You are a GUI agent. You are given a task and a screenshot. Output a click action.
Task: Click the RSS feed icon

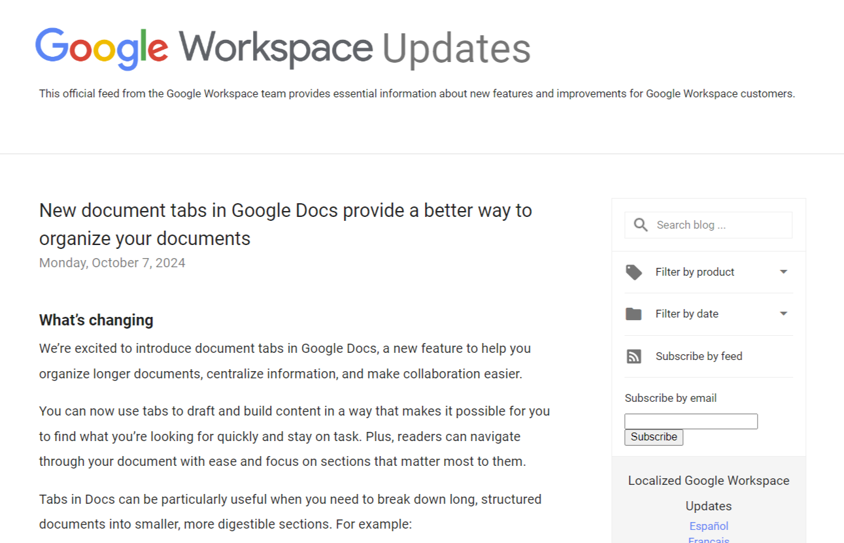[x=633, y=356]
